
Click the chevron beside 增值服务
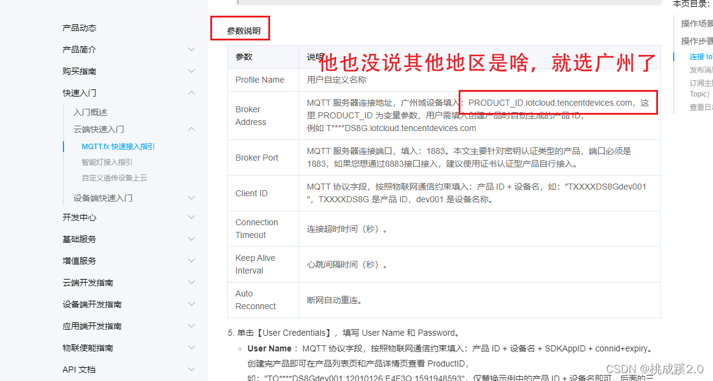[192, 261]
